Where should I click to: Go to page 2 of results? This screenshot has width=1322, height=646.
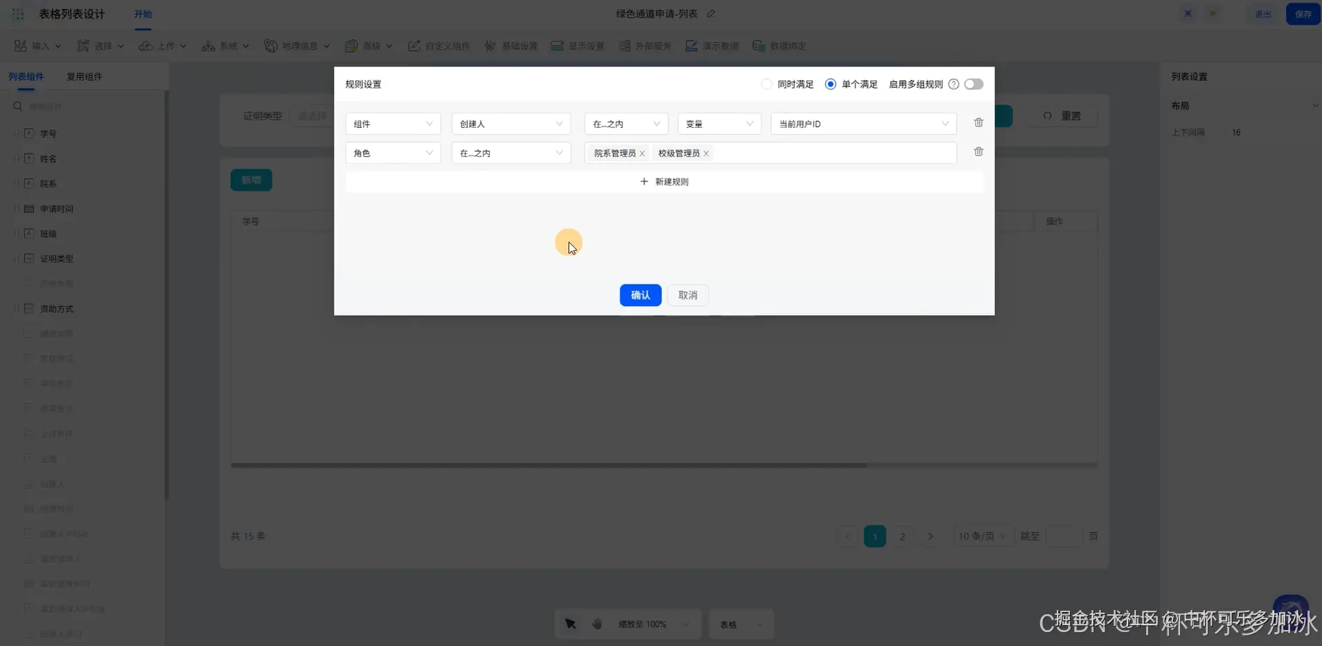[903, 535]
